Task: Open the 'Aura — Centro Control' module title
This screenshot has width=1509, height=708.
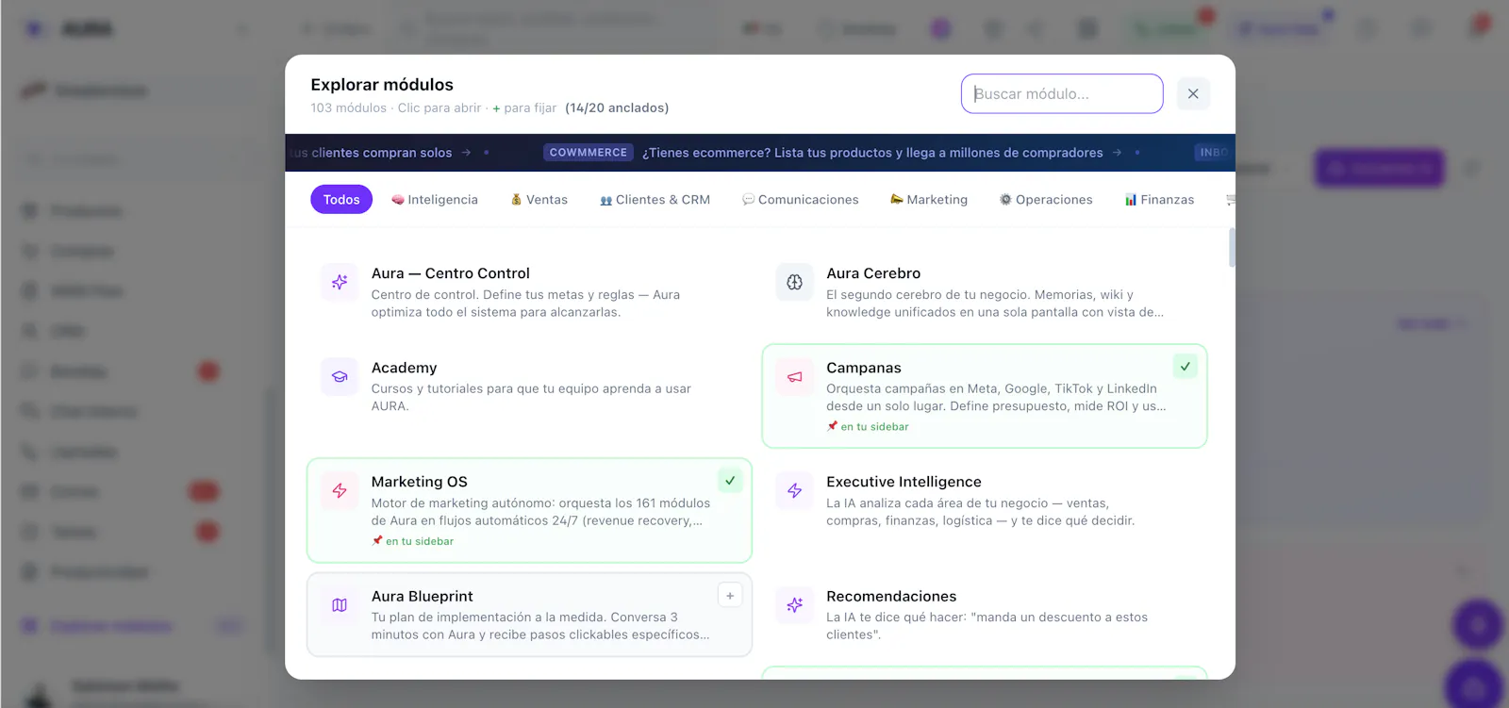Action: 450,273
